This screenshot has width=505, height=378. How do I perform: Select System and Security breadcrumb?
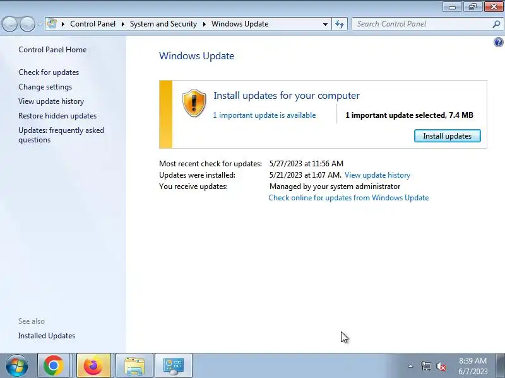[163, 24]
